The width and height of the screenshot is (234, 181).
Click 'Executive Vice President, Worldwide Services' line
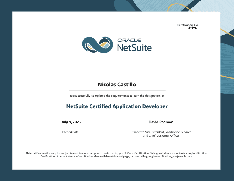tap(161, 132)
